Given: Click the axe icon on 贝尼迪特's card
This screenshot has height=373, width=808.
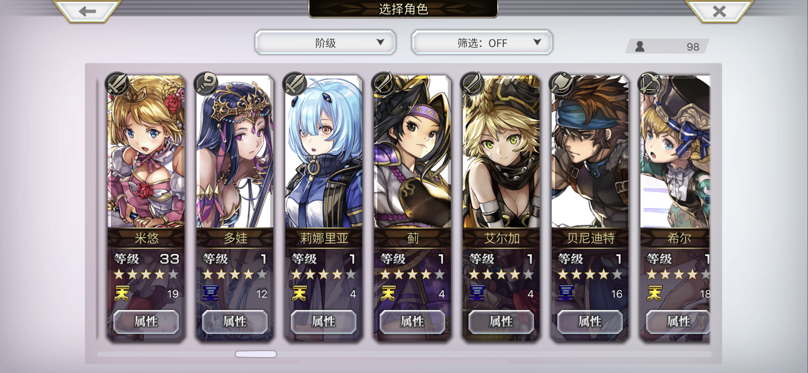Looking at the screenshot, I should click(561, 84).
